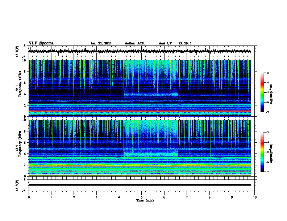Viewport: 287px width, 221px height.
Task: Click the ch.1 color bar "-3" label
Action: click(267, 73)
